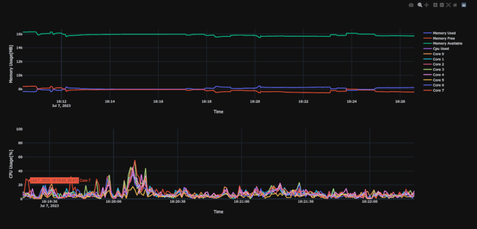Click the 18:20 tick on memory chart
Viewport: 477px width, 229px height.
[x=255, y=102]
